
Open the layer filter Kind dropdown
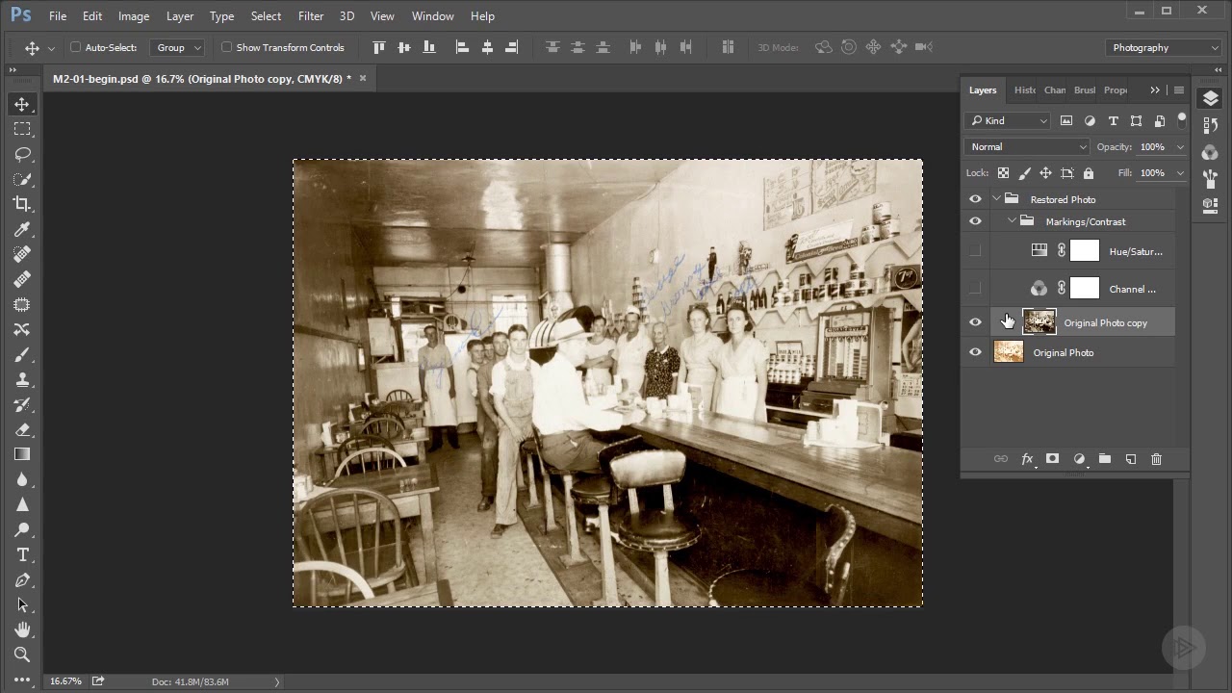[1008, 120]
